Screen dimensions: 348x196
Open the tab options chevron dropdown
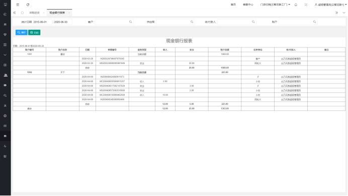pyautogui.click(x=344, y=13)
